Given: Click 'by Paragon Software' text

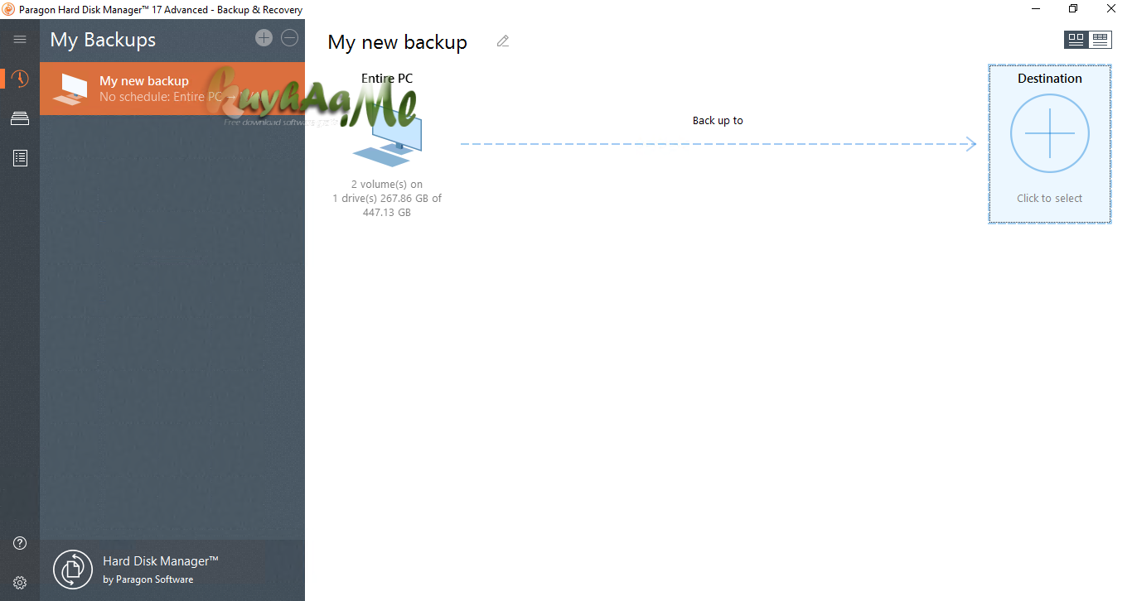Looking at the screenshot, I should (148, 579).
